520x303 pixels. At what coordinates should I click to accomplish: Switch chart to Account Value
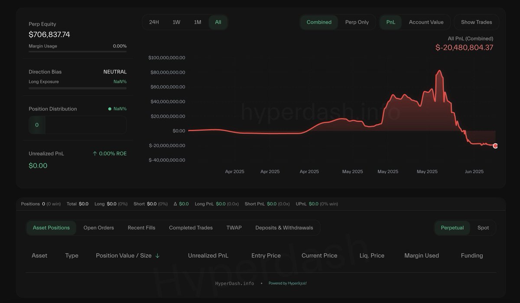426,22
